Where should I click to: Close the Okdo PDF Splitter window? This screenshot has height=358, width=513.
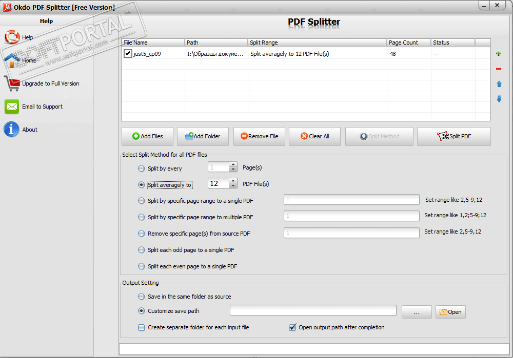(x=497, y=5)
